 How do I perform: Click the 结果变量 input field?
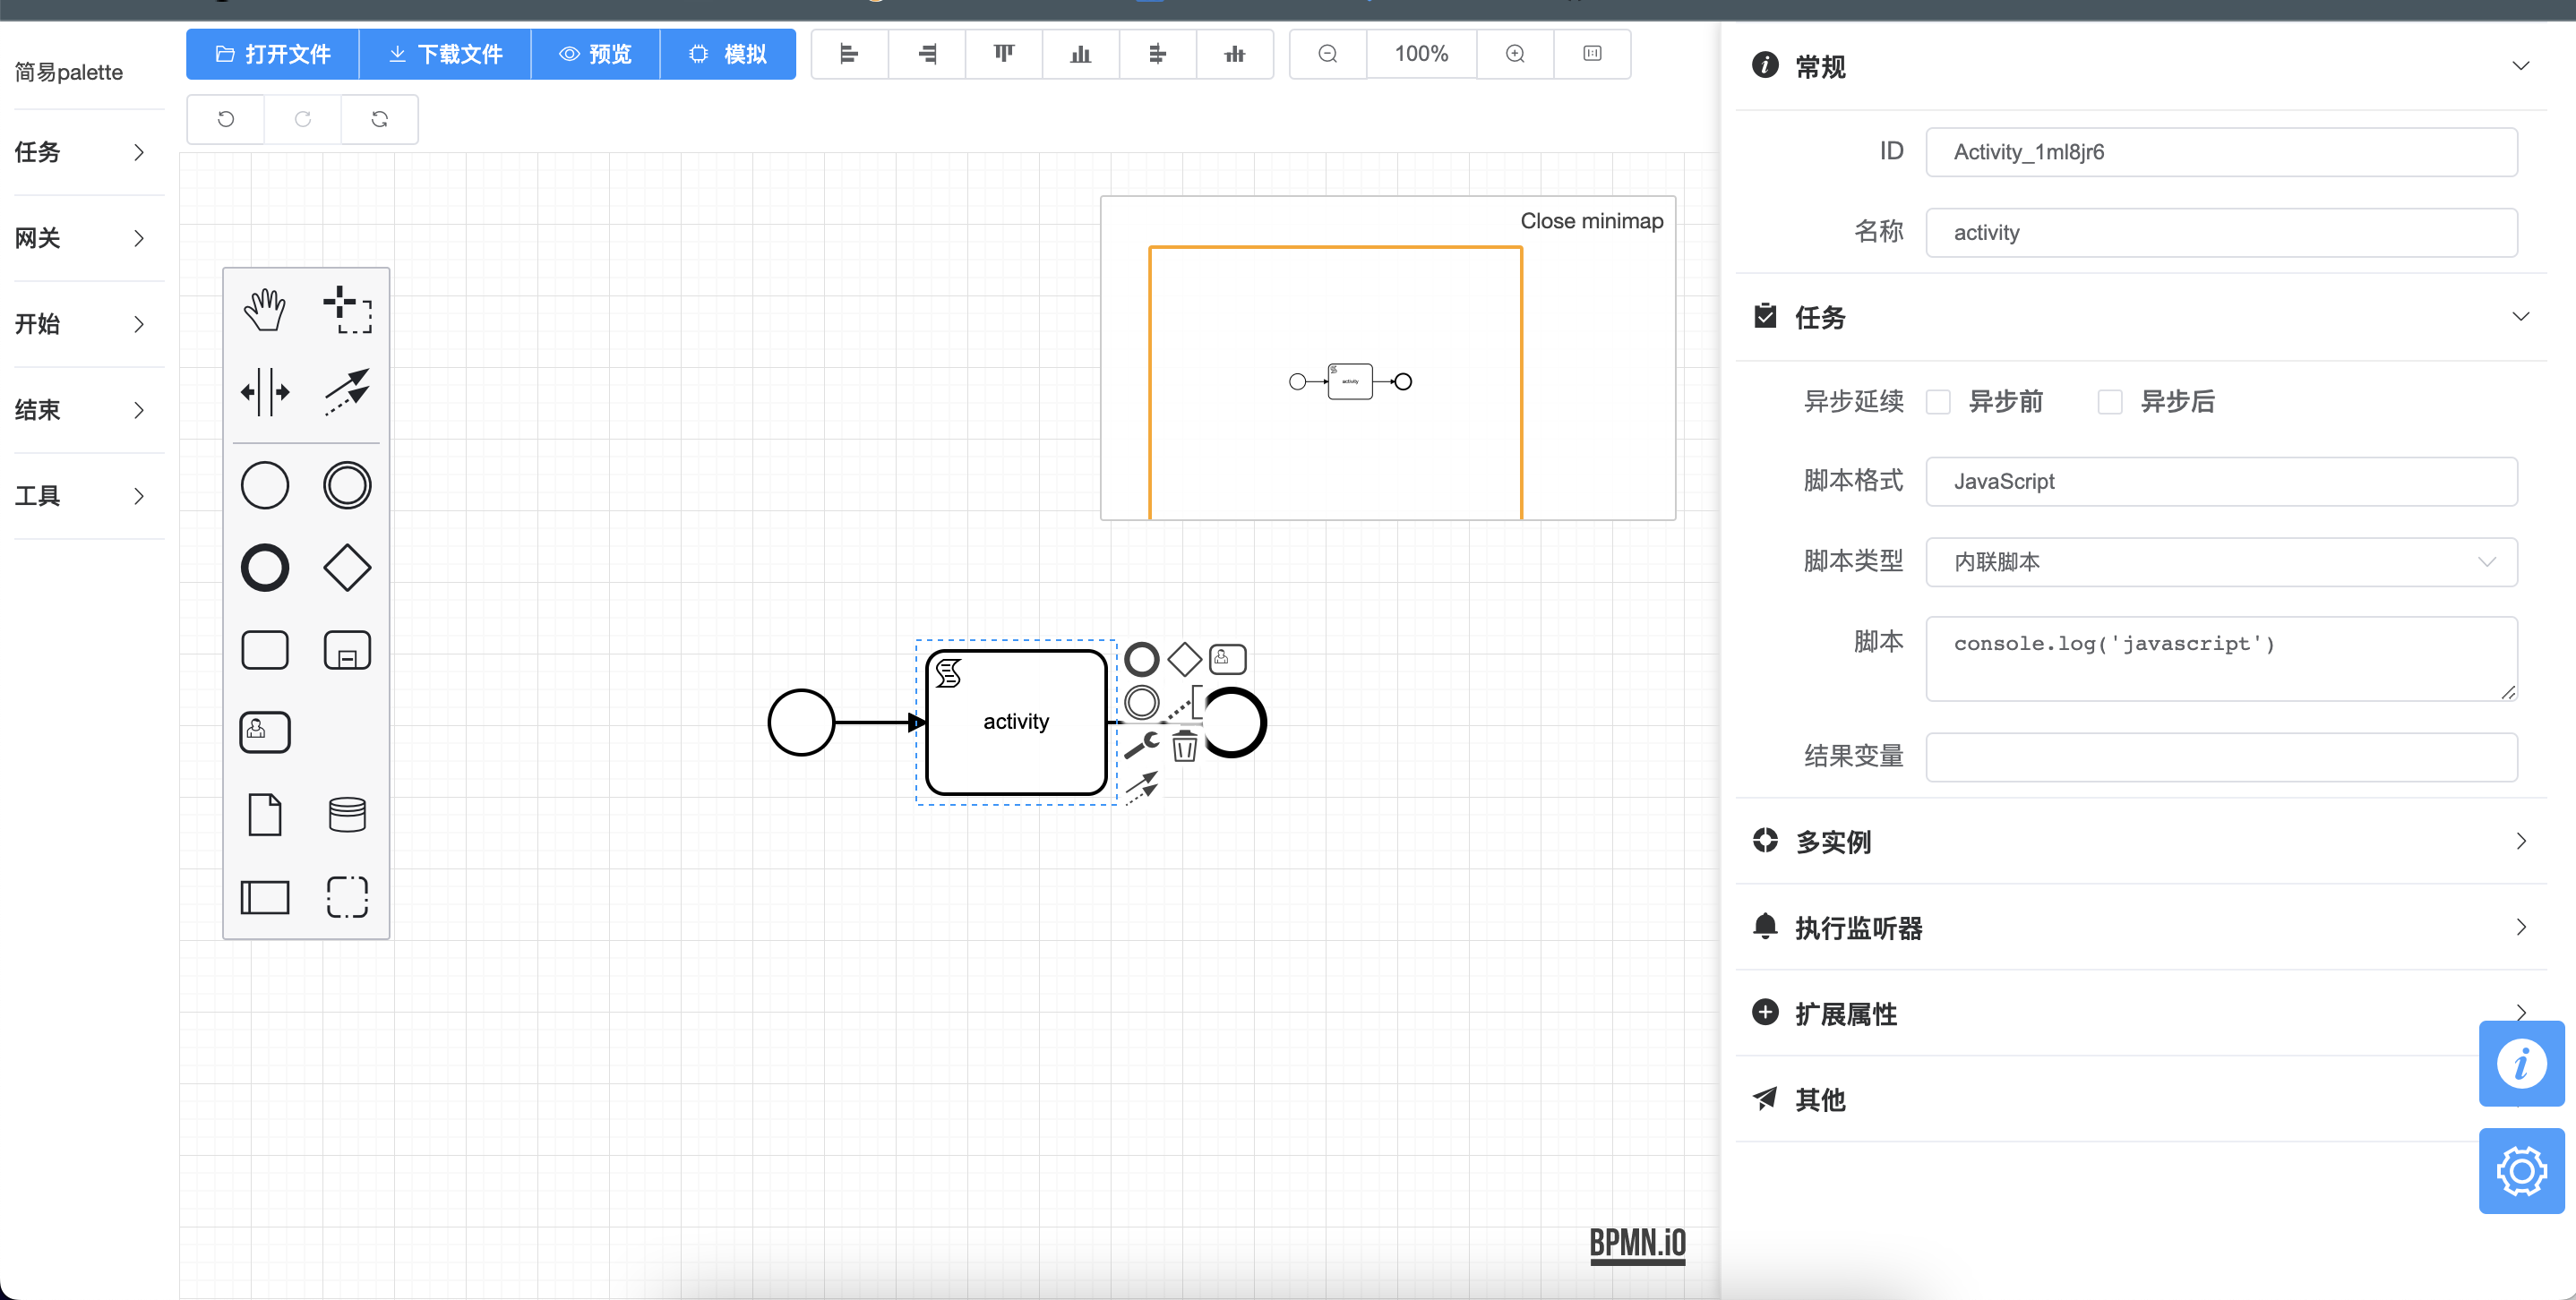pyautogui.click(x=2221, y=757)
